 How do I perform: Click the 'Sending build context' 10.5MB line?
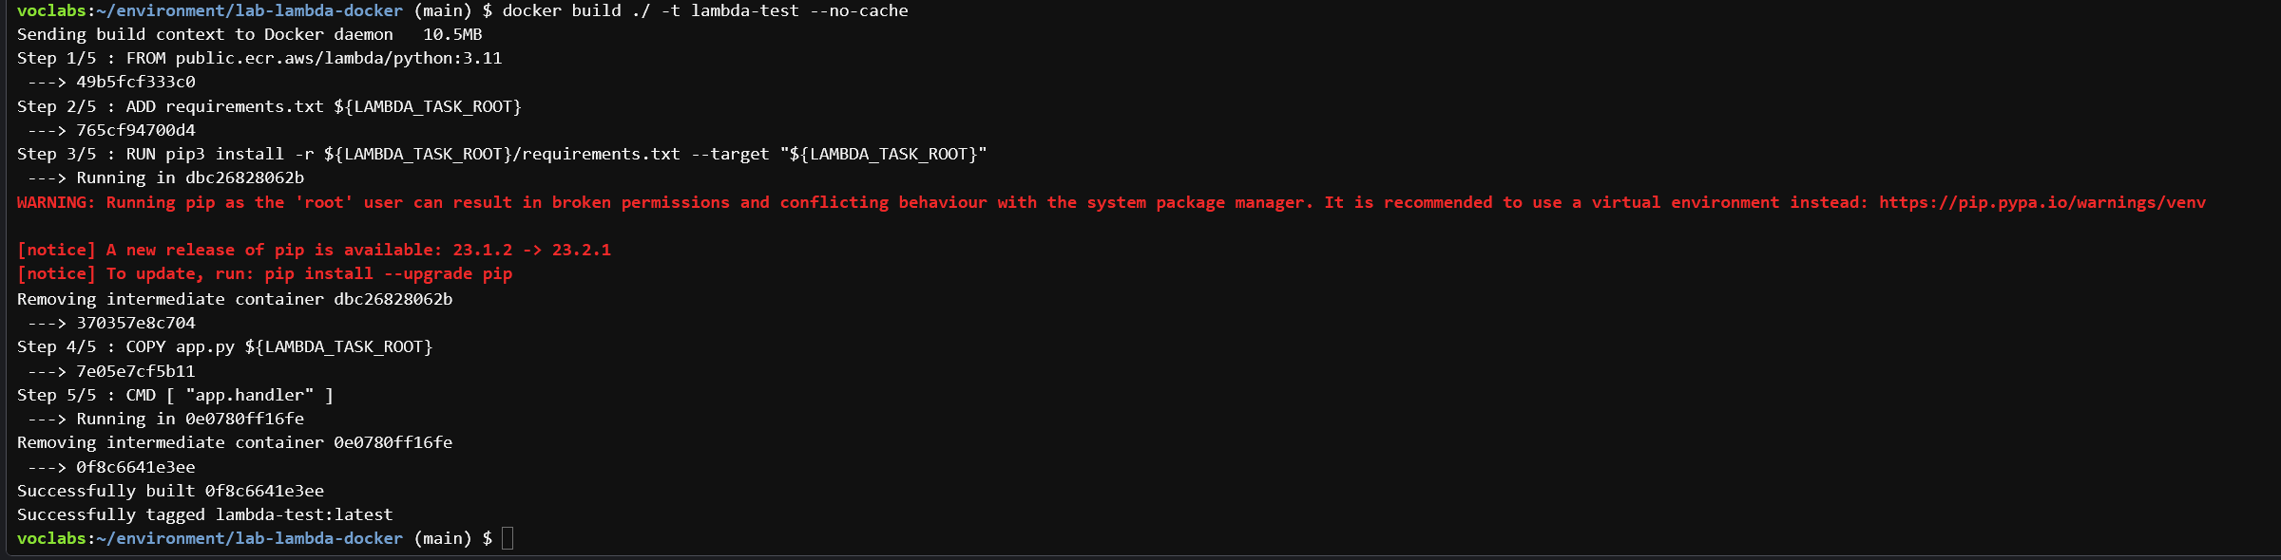(249, 34)
